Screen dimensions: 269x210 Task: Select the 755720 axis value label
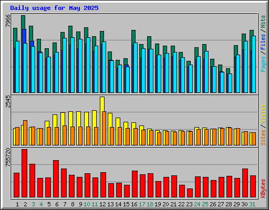pyautogui.click(x=8, y=157)
